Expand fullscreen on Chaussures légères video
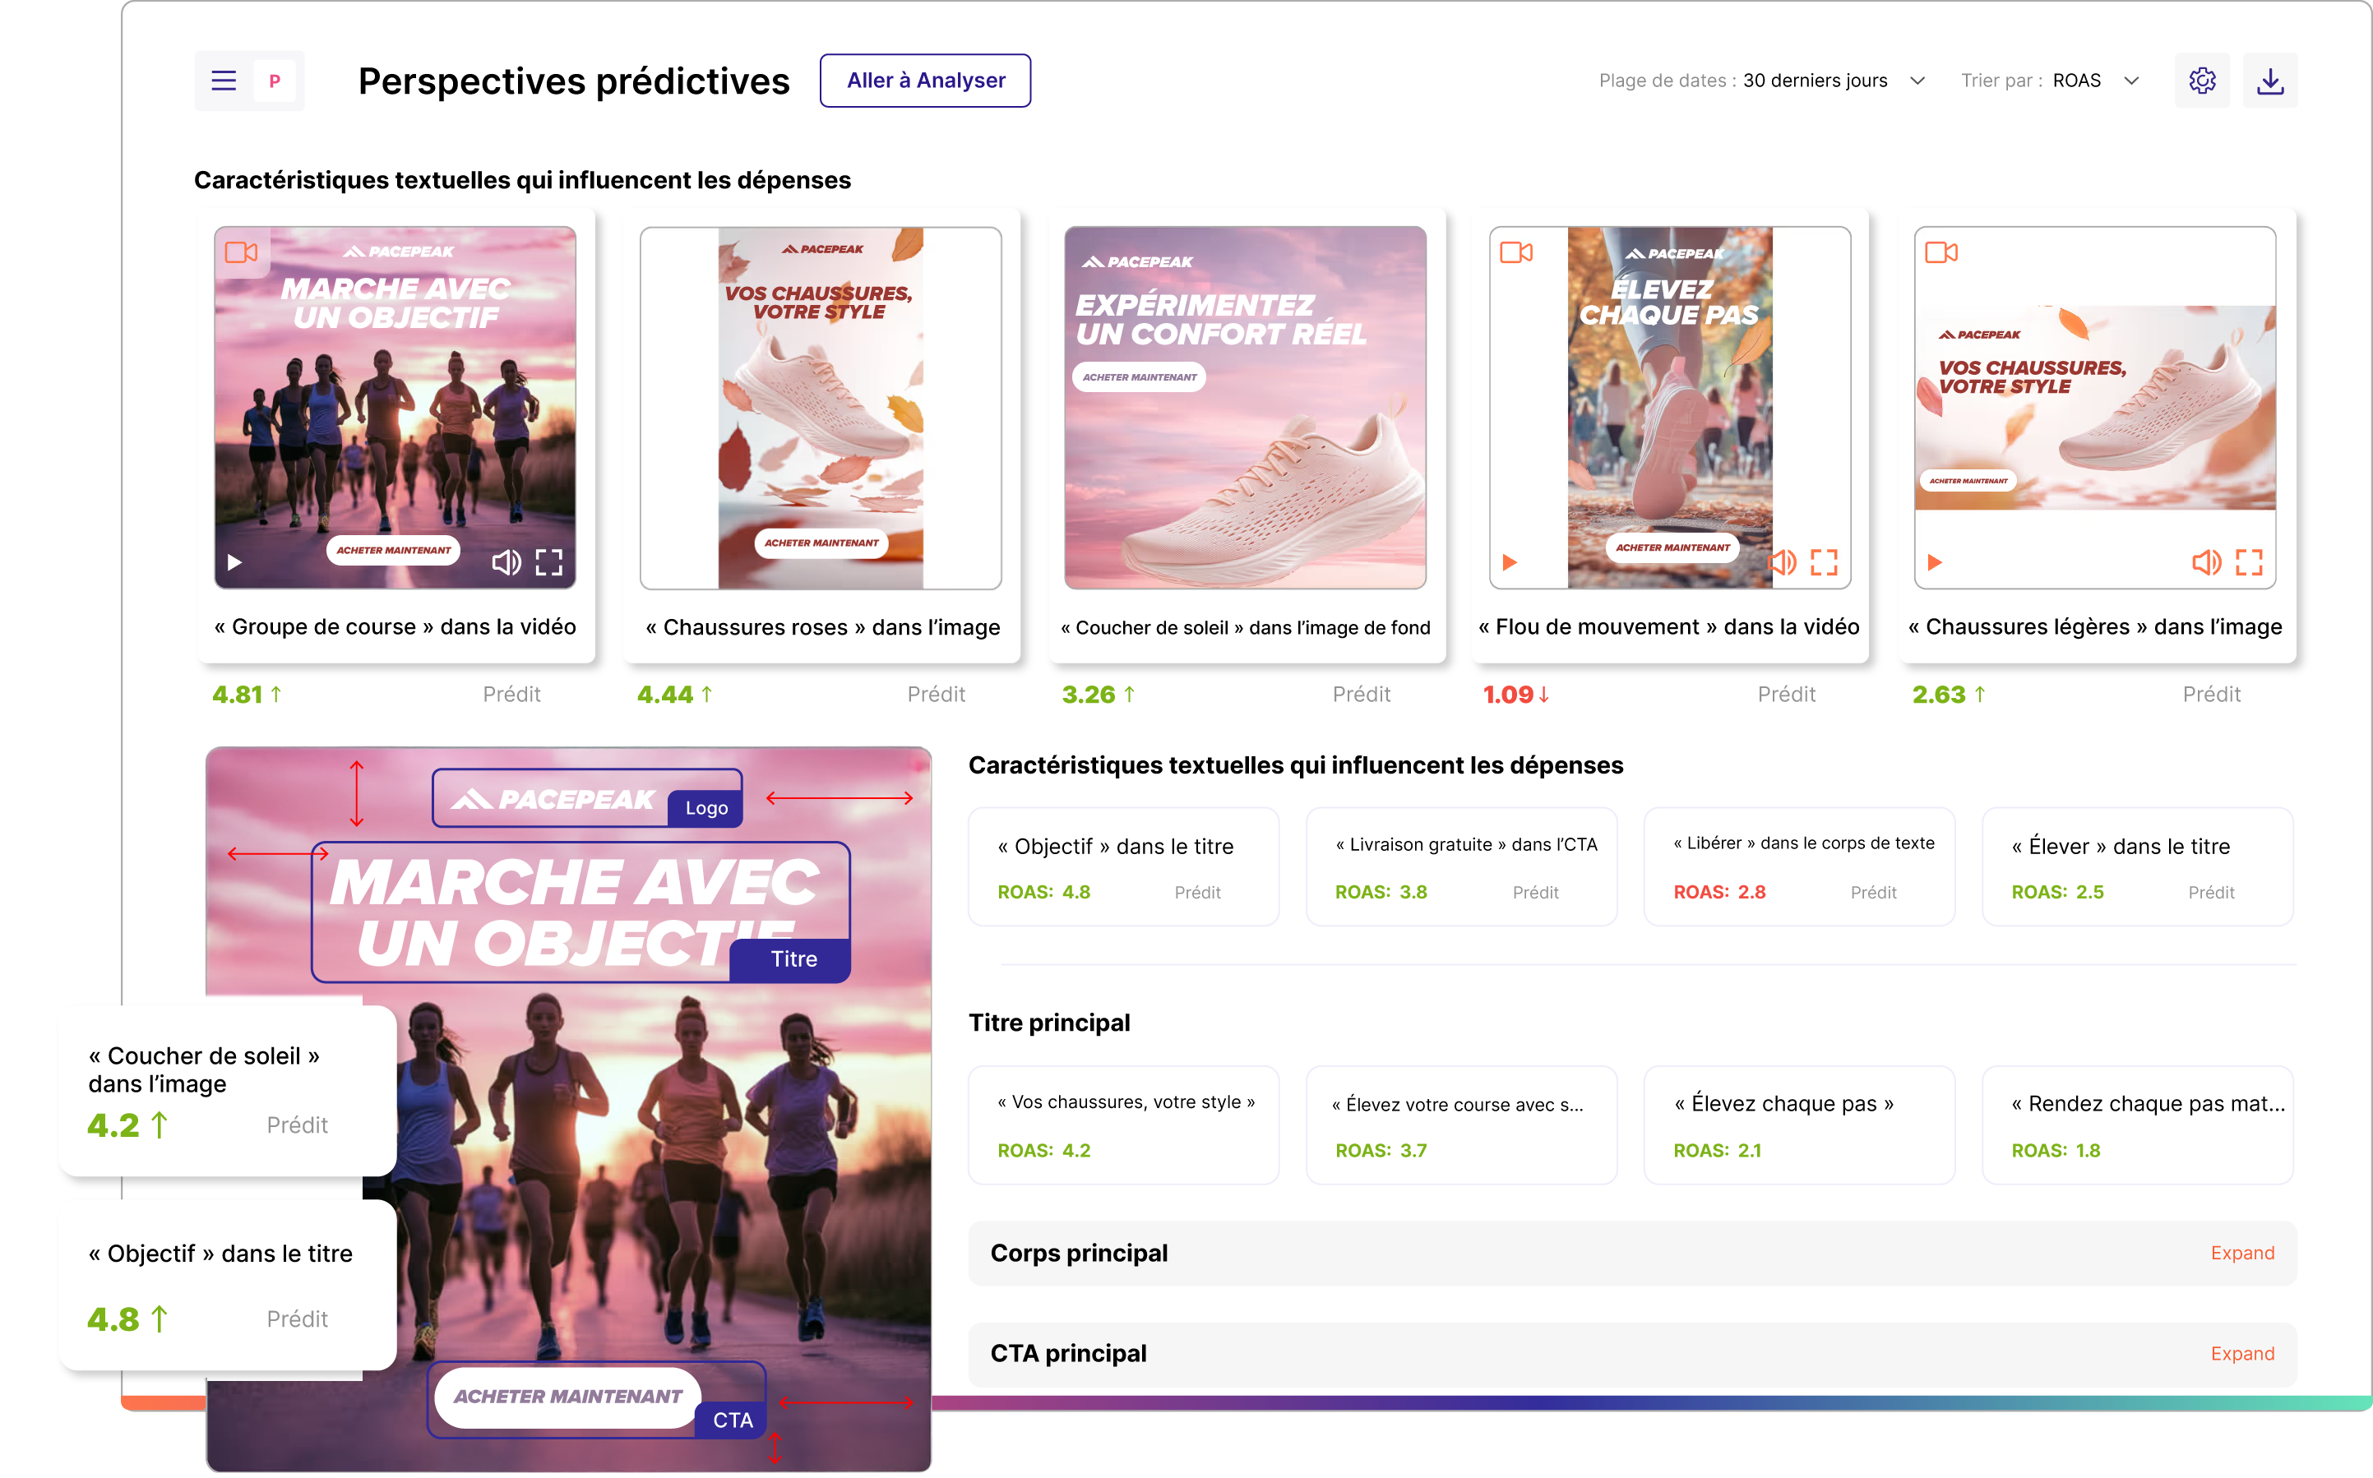The width and height of the screenshot is (2373, 1478). [x=2249, y=562]
